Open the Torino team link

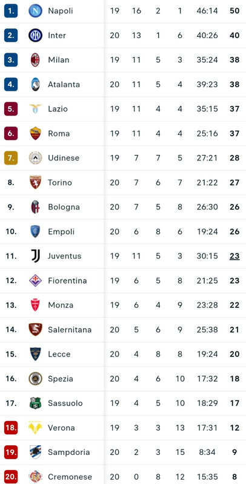(60, 183)
